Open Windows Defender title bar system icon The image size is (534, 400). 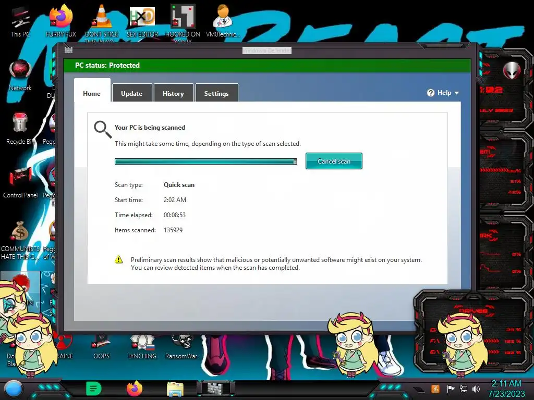click(x=68, y=50)
